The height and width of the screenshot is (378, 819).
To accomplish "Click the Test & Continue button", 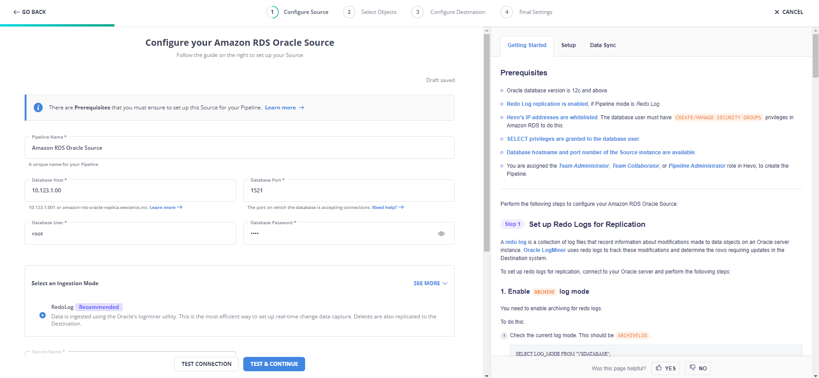I will (274, 364).
